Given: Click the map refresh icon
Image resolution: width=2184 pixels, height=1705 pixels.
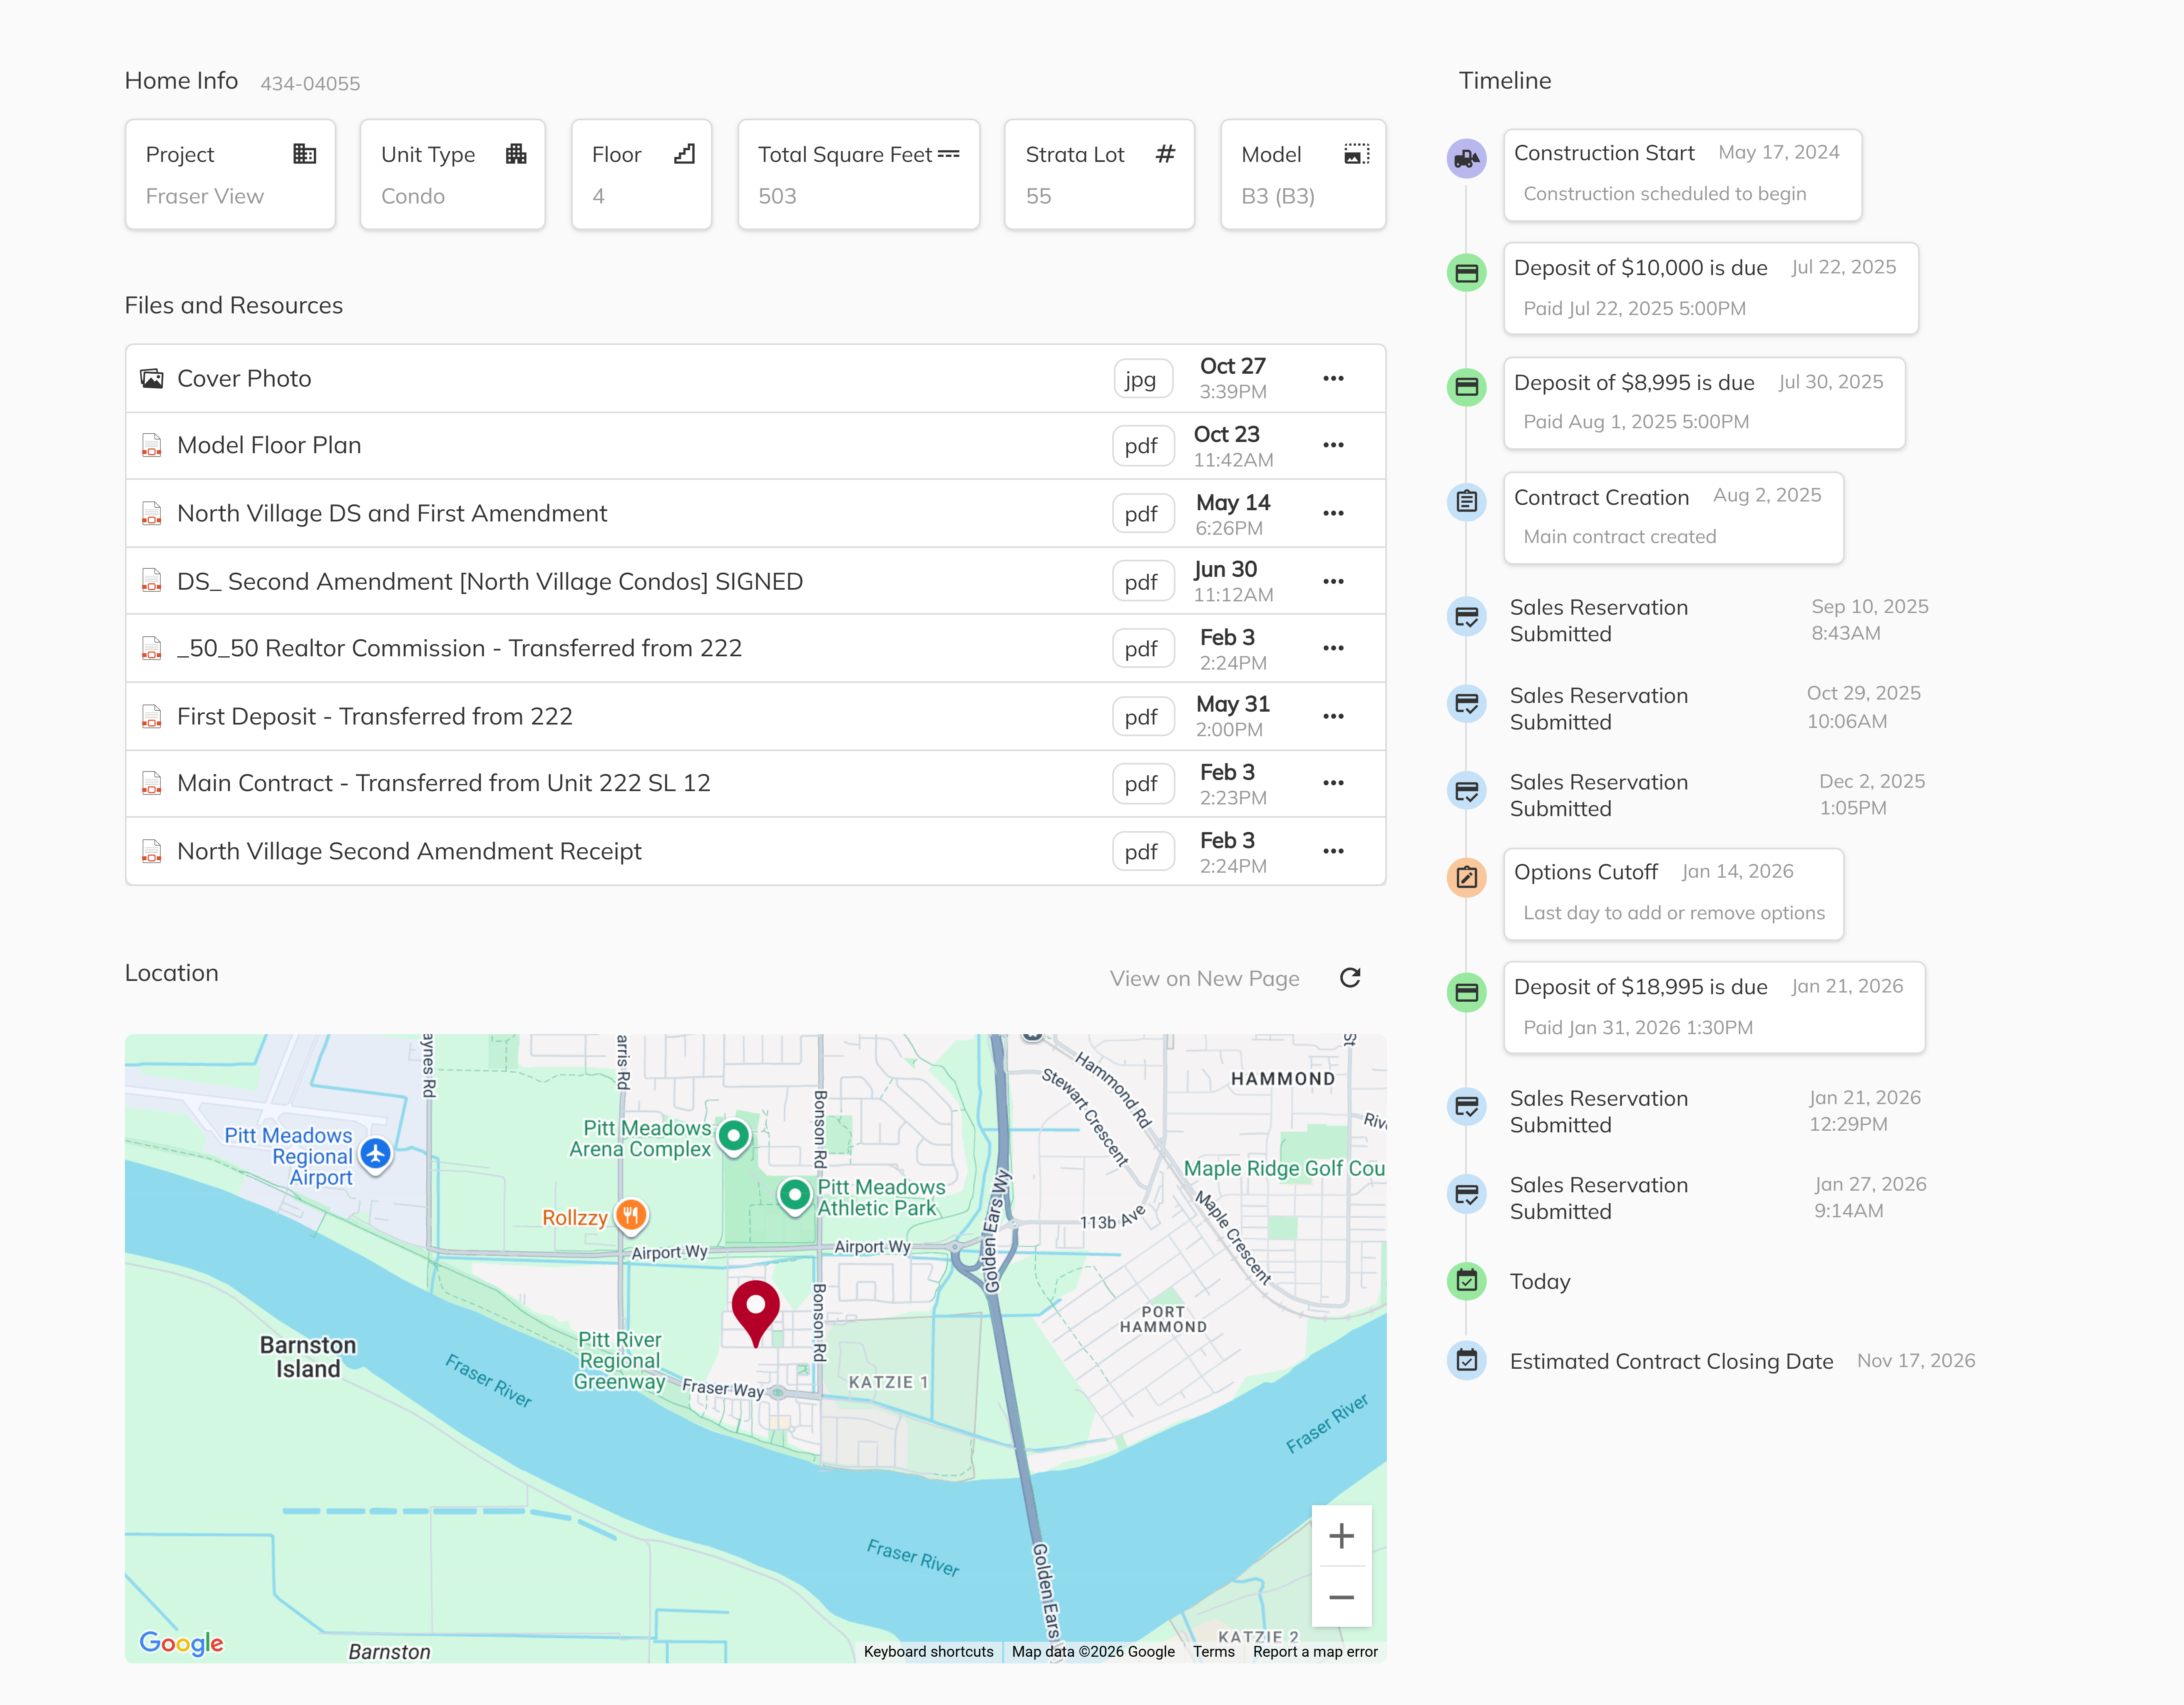Looking at the screenshot, I should pos(1349,978).
